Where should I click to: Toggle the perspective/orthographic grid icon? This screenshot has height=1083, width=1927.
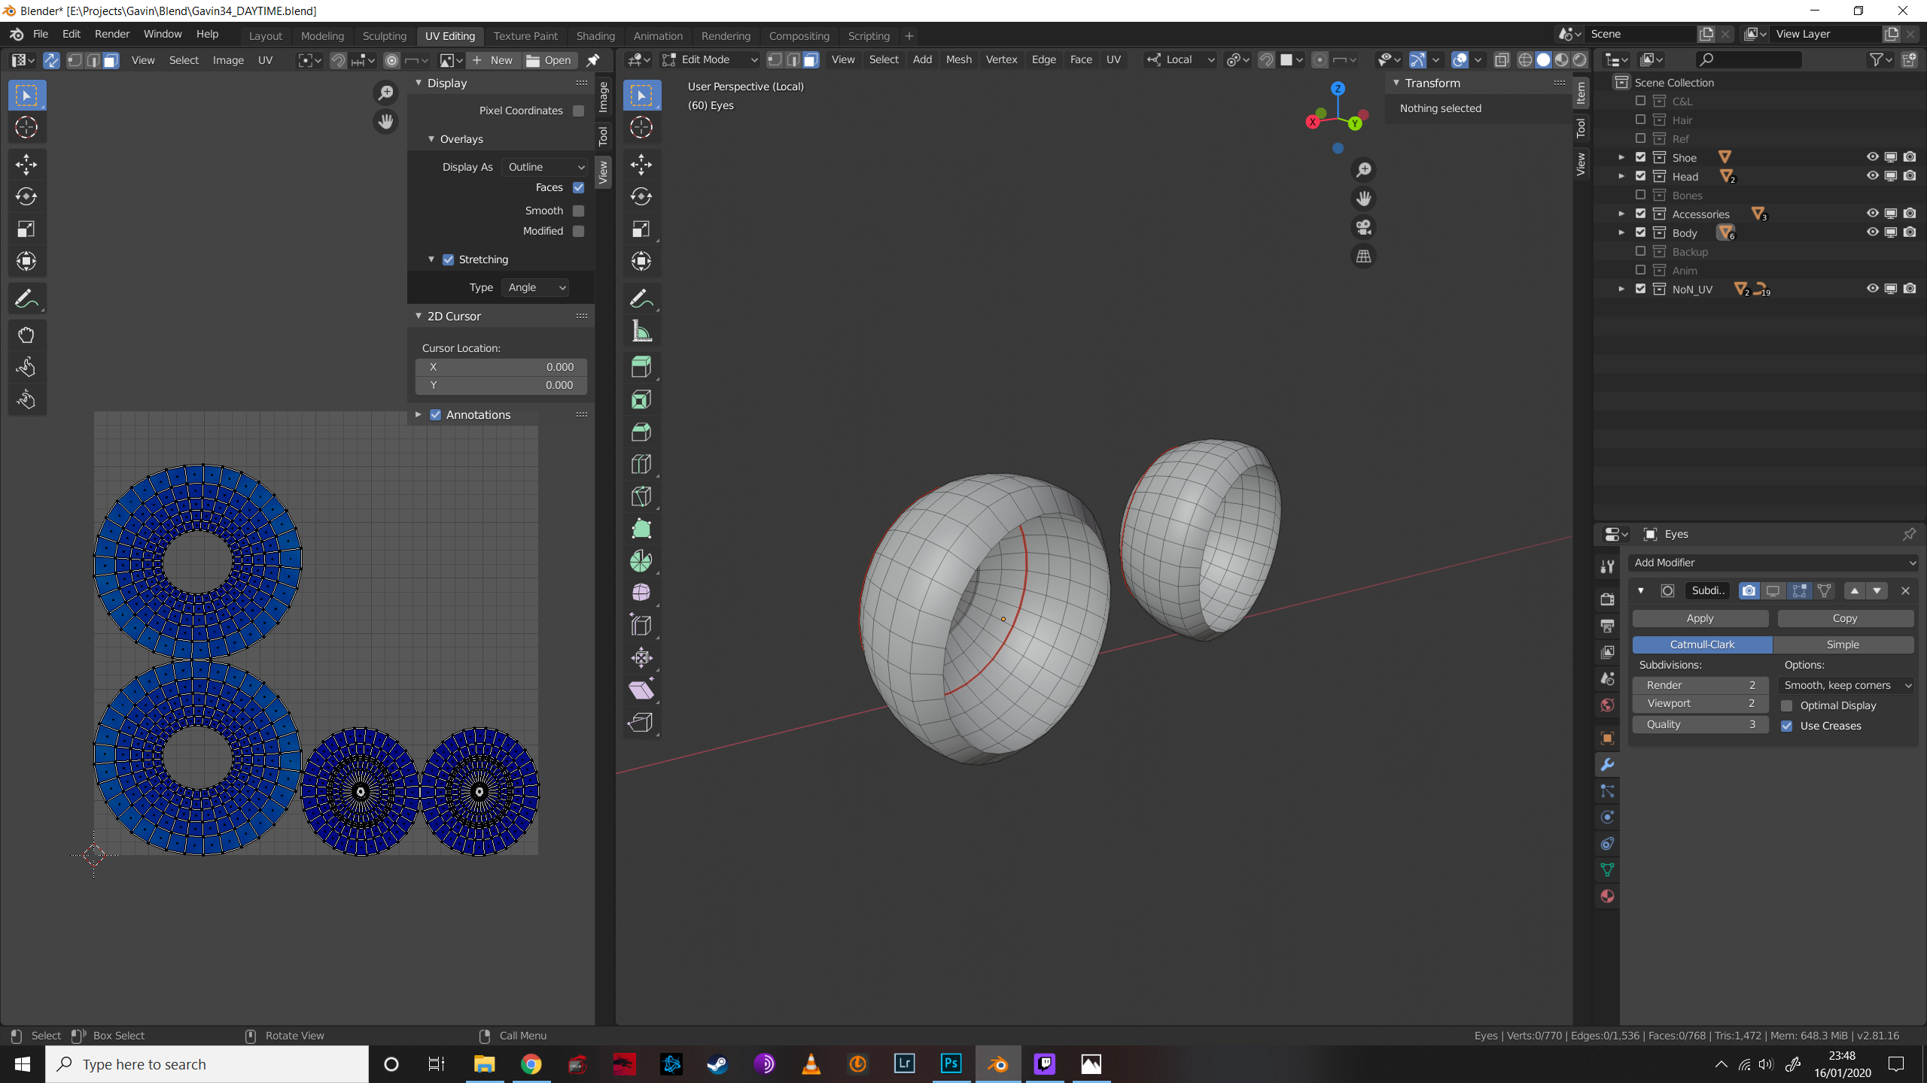click(x=1363, y=256)
